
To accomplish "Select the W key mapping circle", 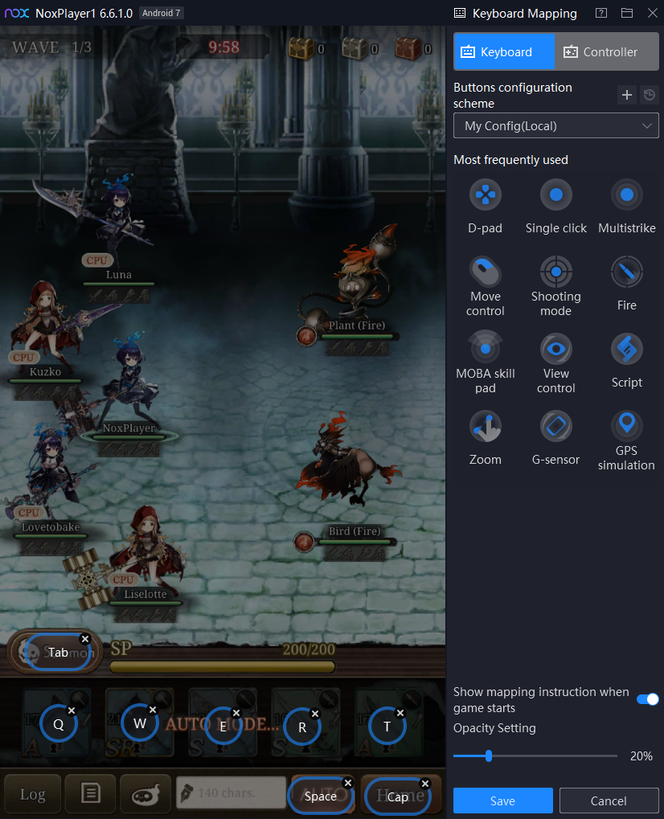I will (140, 723).
